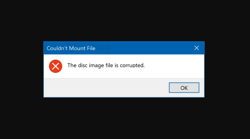Click the "The disc image file is corrupted." message
250x139 pixels.
106,65
